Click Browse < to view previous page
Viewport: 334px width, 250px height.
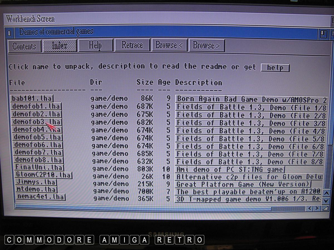point(169,45)
